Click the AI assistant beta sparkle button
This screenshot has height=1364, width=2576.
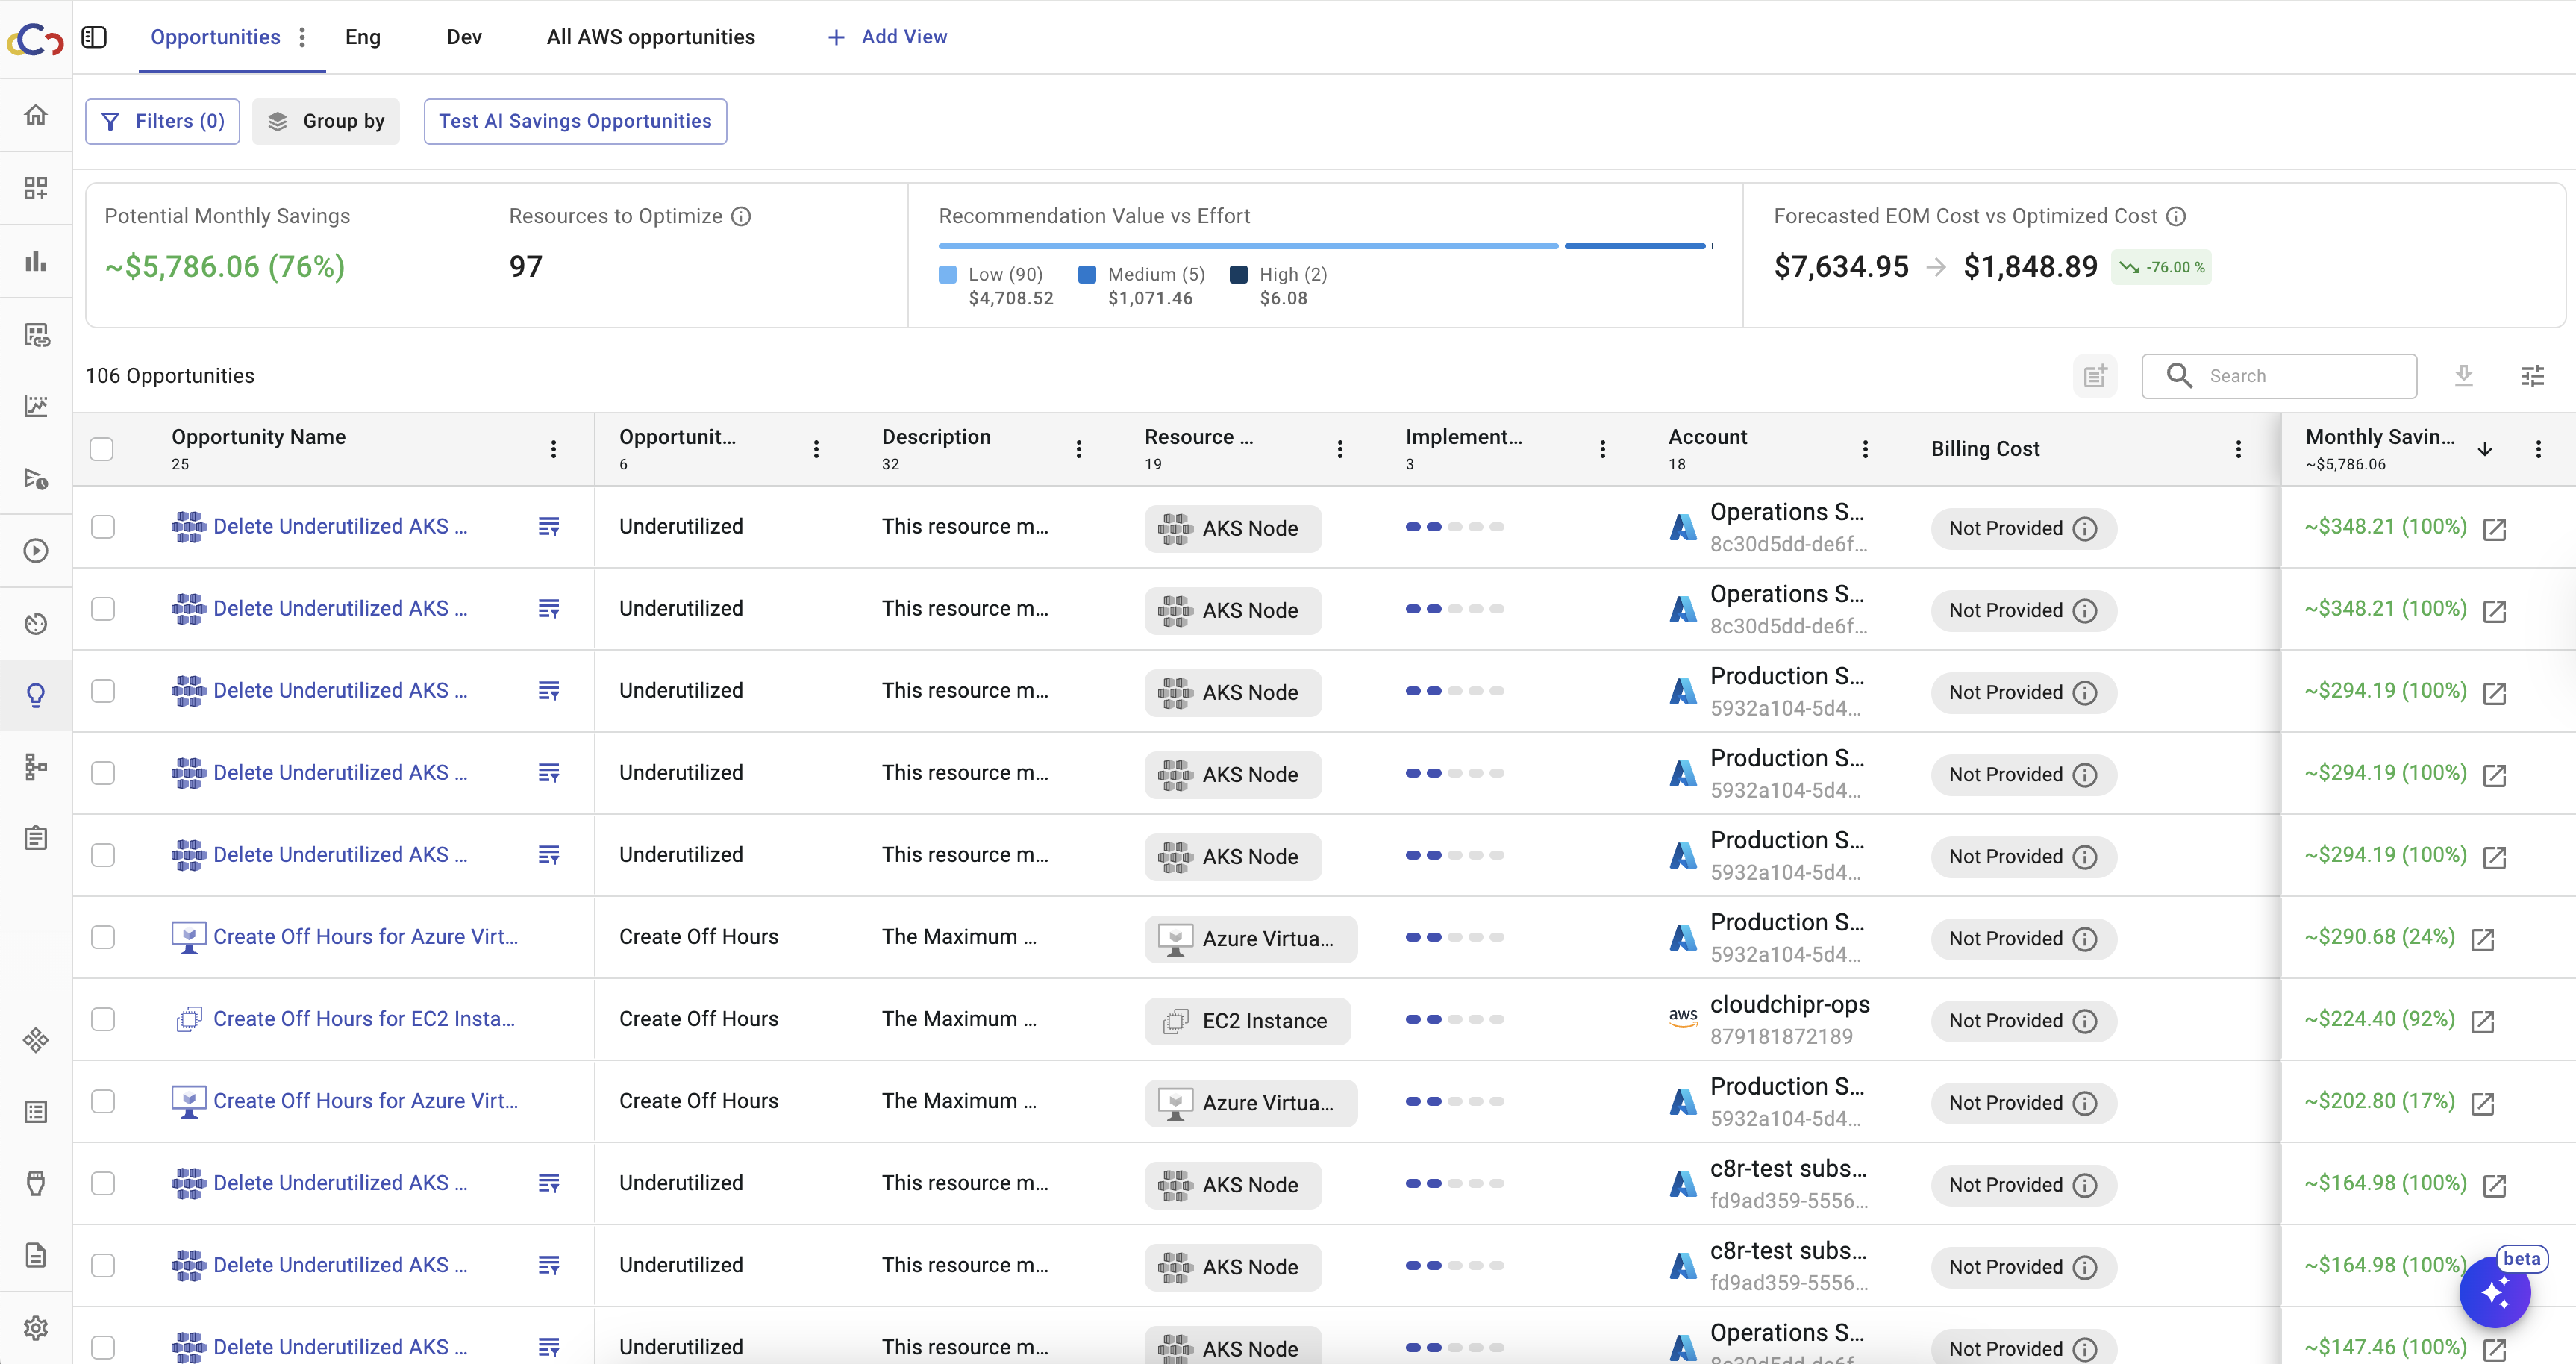(x=2494, y=1293)
